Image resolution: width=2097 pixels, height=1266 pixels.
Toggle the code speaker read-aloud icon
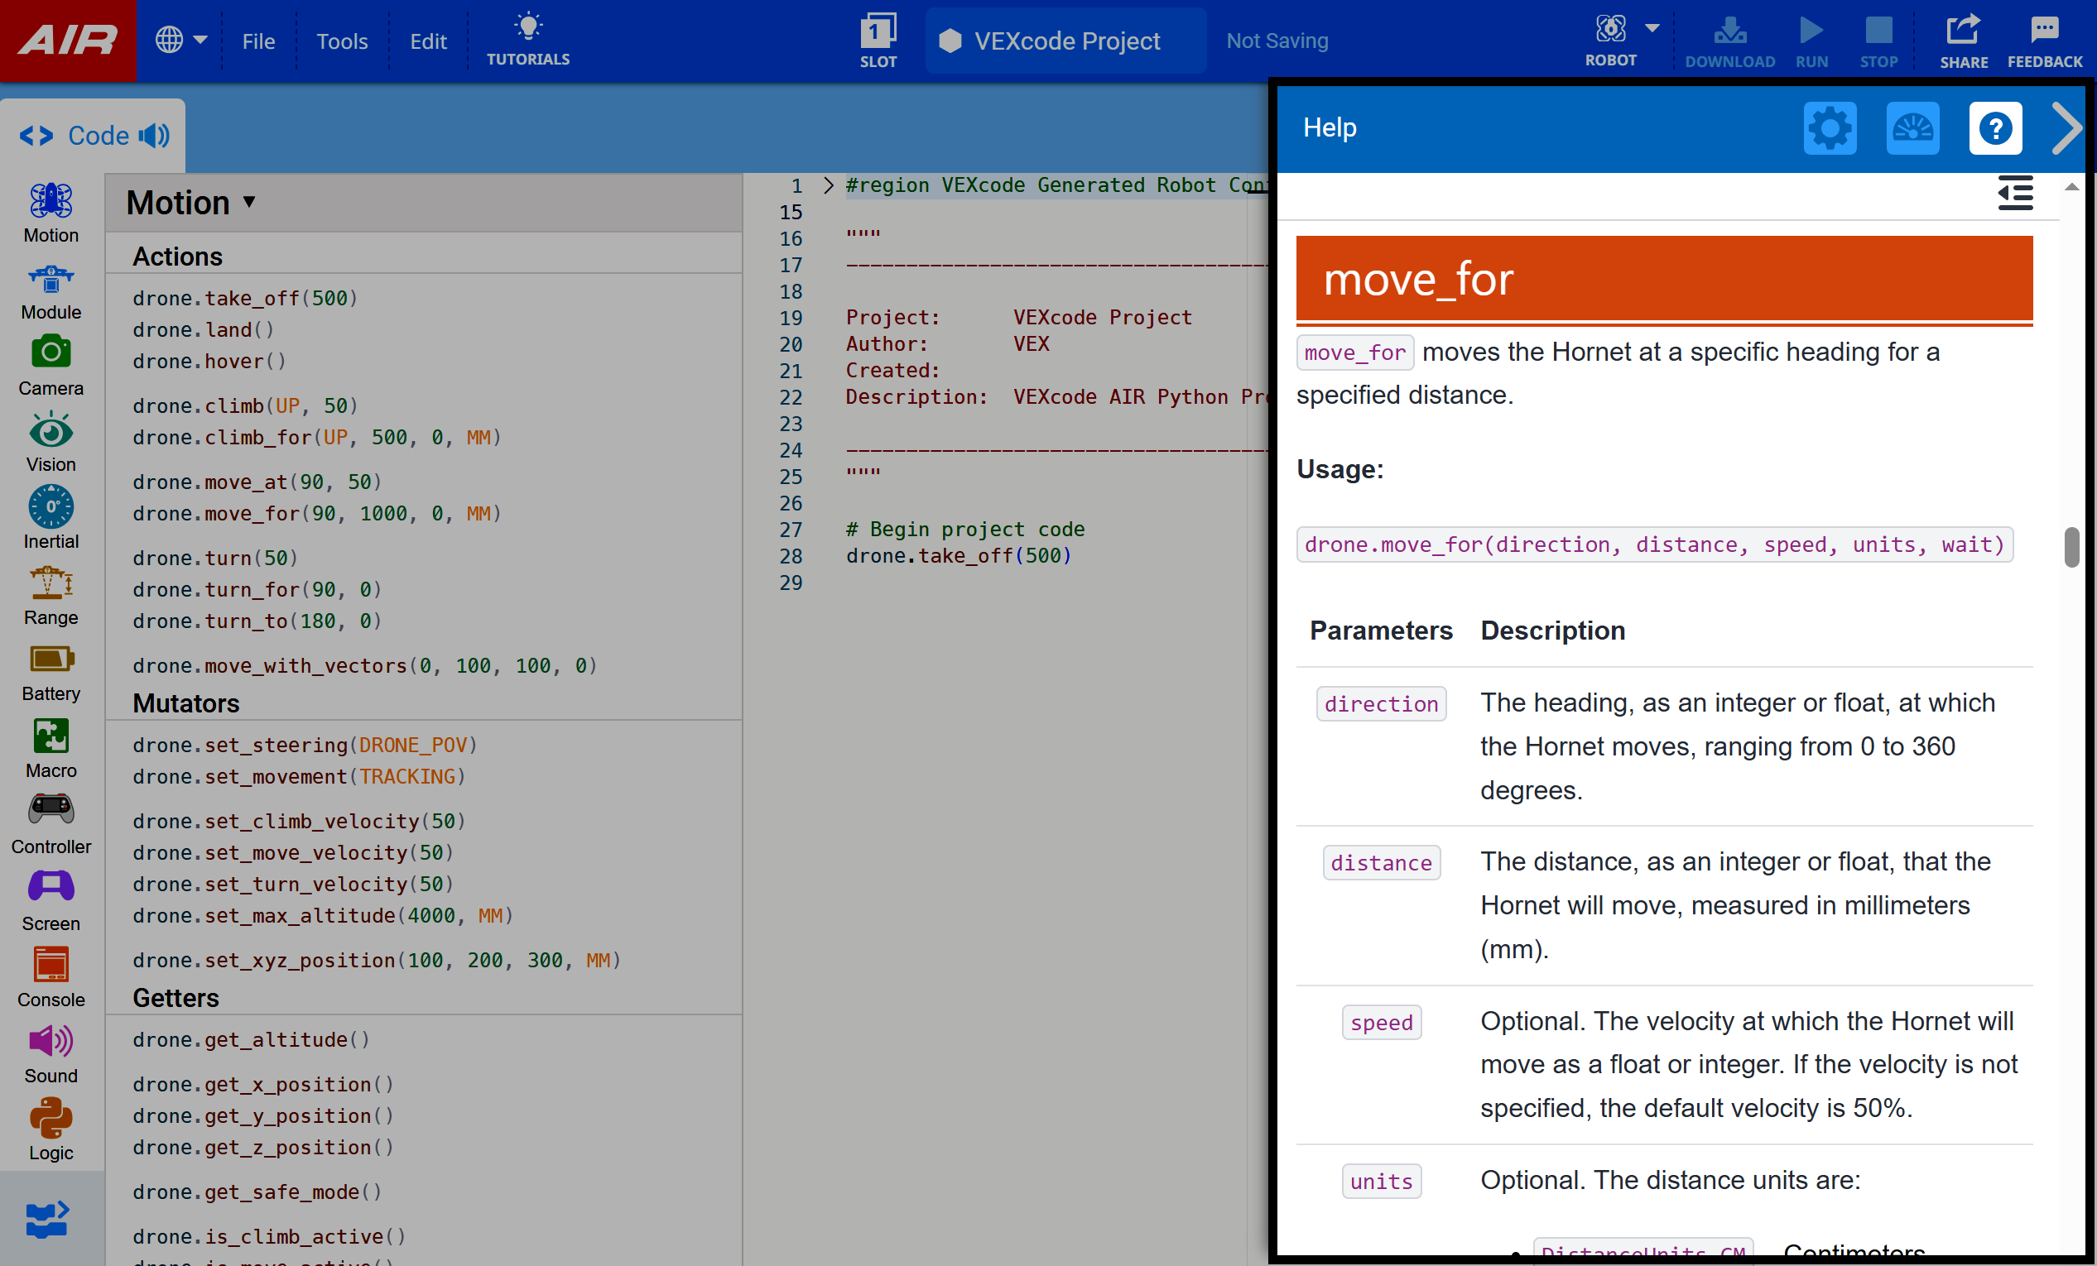[x=154, y=135]
